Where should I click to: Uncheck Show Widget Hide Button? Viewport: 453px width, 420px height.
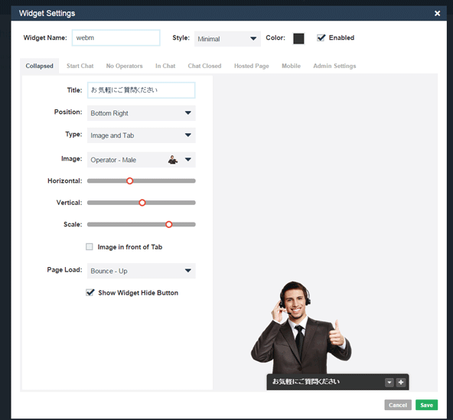click(x=90, y=292)
